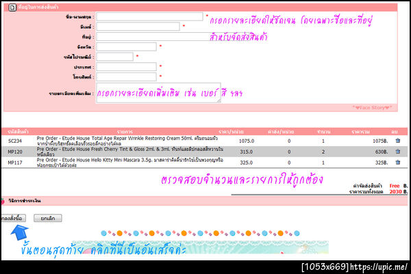Click the shipping address header document icon
Viewport: 411px width, 274px height.
pos(12,8)
